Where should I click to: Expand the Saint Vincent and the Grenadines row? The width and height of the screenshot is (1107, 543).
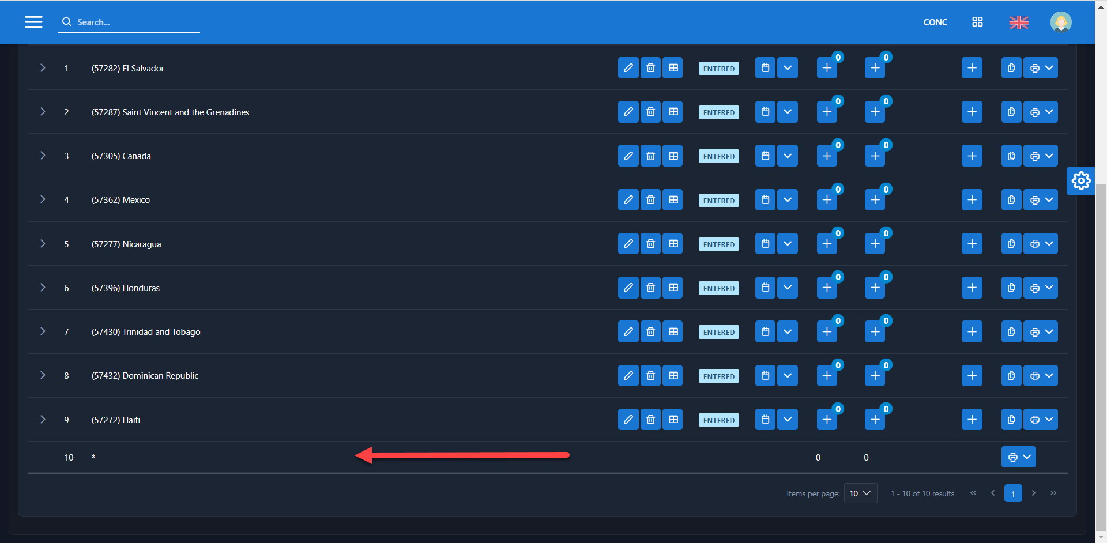coord(43,112)
